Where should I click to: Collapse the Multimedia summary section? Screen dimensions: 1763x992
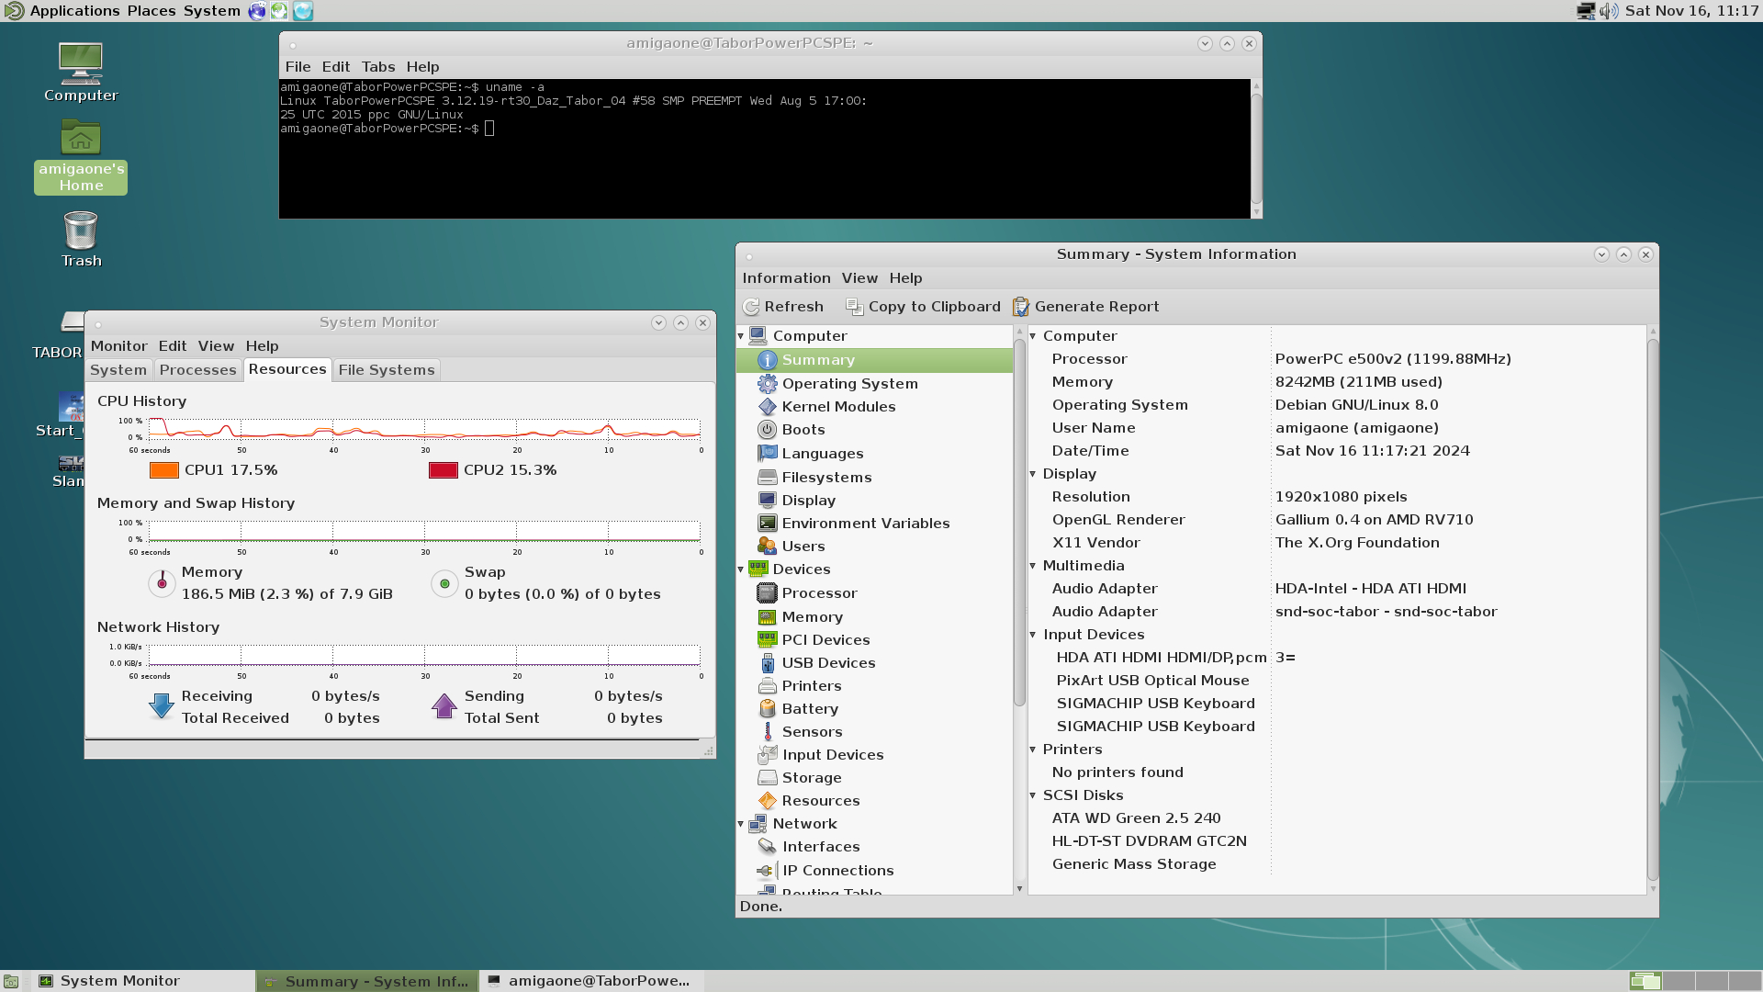tap(1033, 567)
